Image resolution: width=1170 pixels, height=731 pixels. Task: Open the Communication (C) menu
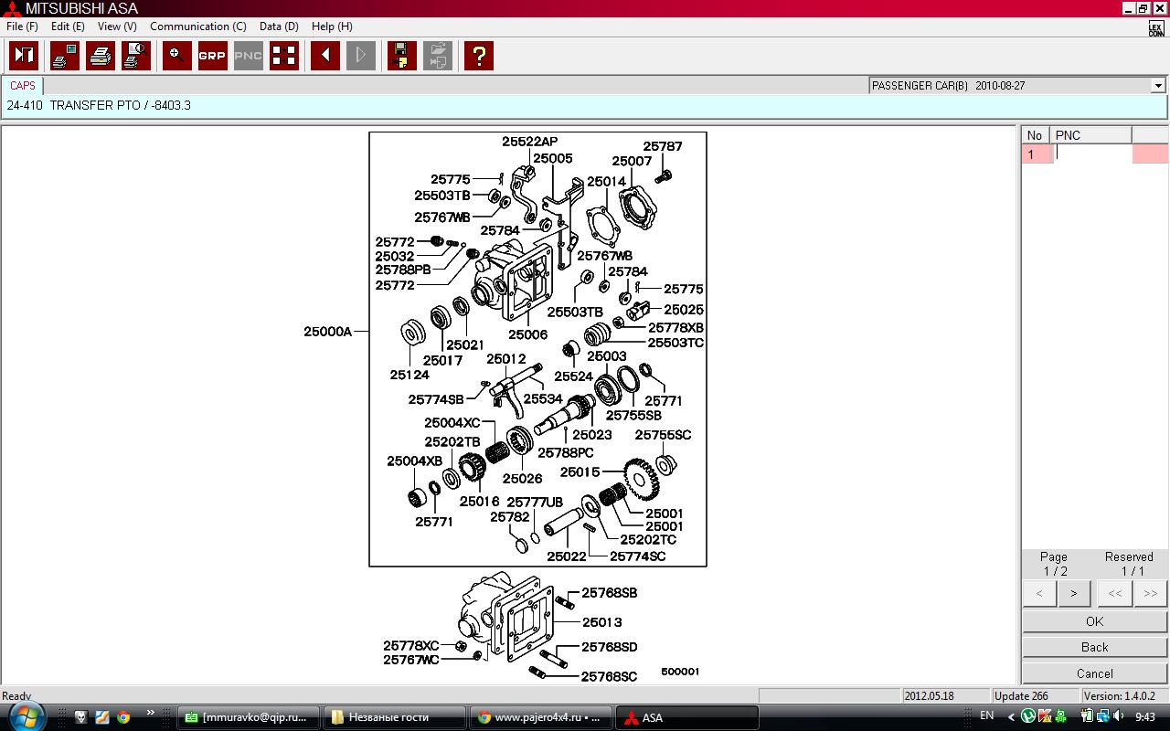[x=197, y=26]
